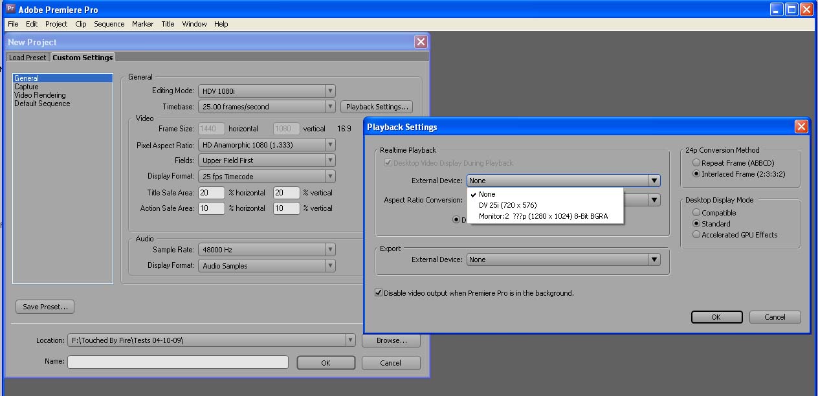
Task: Select Capture in the settings list
Action: (63, 87)
